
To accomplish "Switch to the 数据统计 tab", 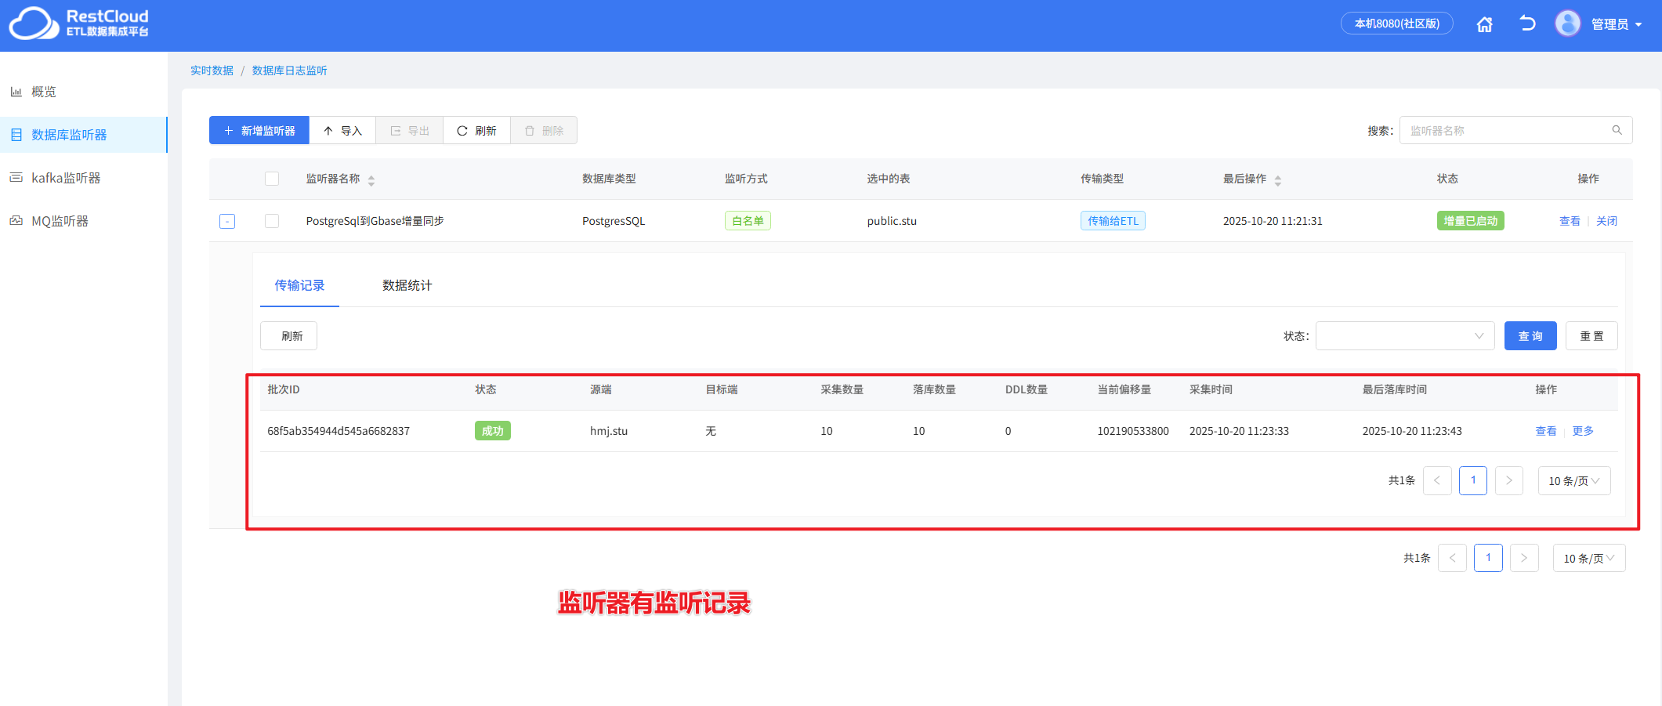I will (x=406, y=285).
